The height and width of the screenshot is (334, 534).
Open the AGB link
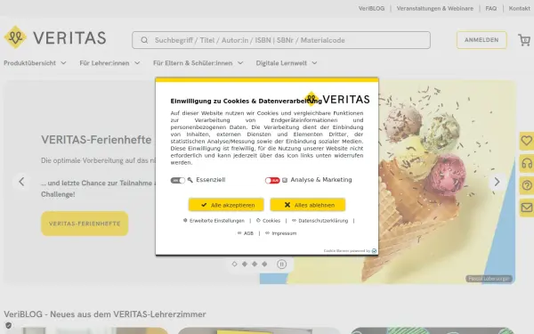246,233
